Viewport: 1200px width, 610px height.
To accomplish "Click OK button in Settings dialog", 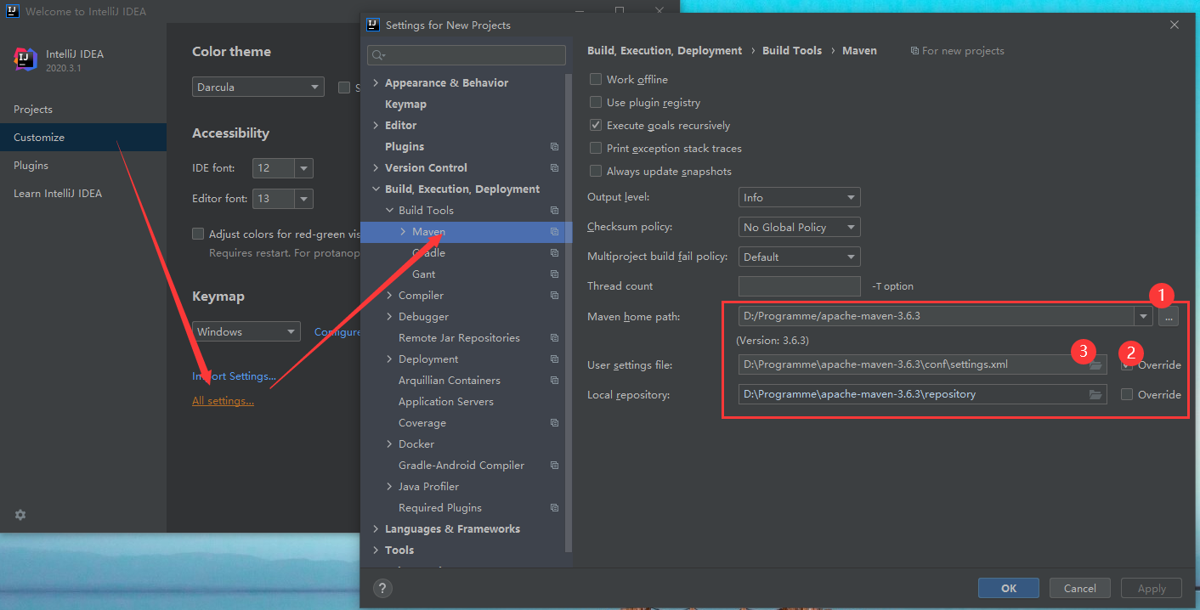I will coord(1009,588).
